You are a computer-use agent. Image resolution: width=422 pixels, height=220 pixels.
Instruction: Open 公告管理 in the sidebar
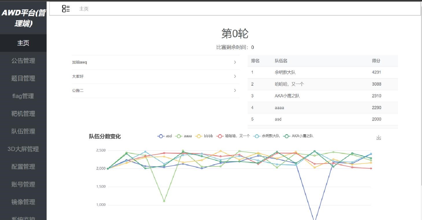click(23, 61)
